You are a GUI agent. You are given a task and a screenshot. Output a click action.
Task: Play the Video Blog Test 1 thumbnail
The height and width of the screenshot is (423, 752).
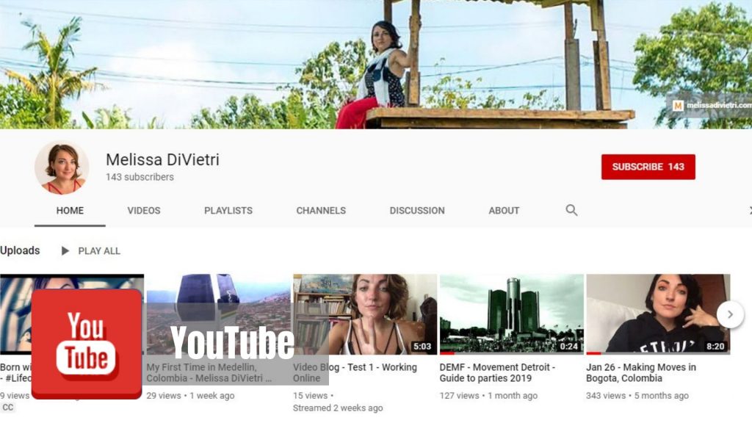pyautogui.click(x=365, y=314)
